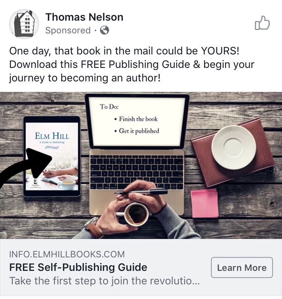Click the ad caption about YOURS book

click(132, 64)
